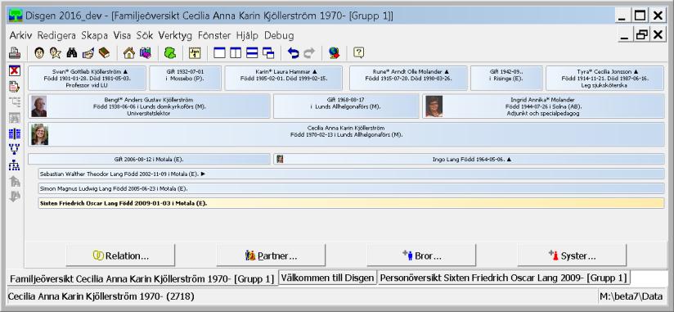Click the blue undo arrow
The image size is (674, 312).
[x=293, y=53]
